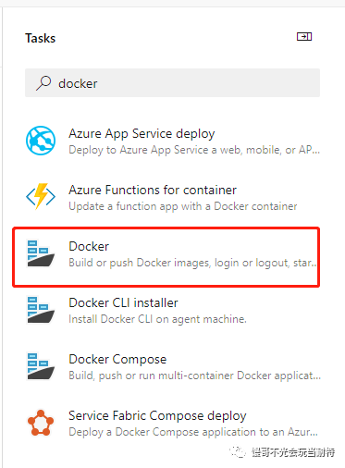Click the Docker task ship icon
Image resolution: width=345 pixels, height=468 pixels.
pos(41,253)
